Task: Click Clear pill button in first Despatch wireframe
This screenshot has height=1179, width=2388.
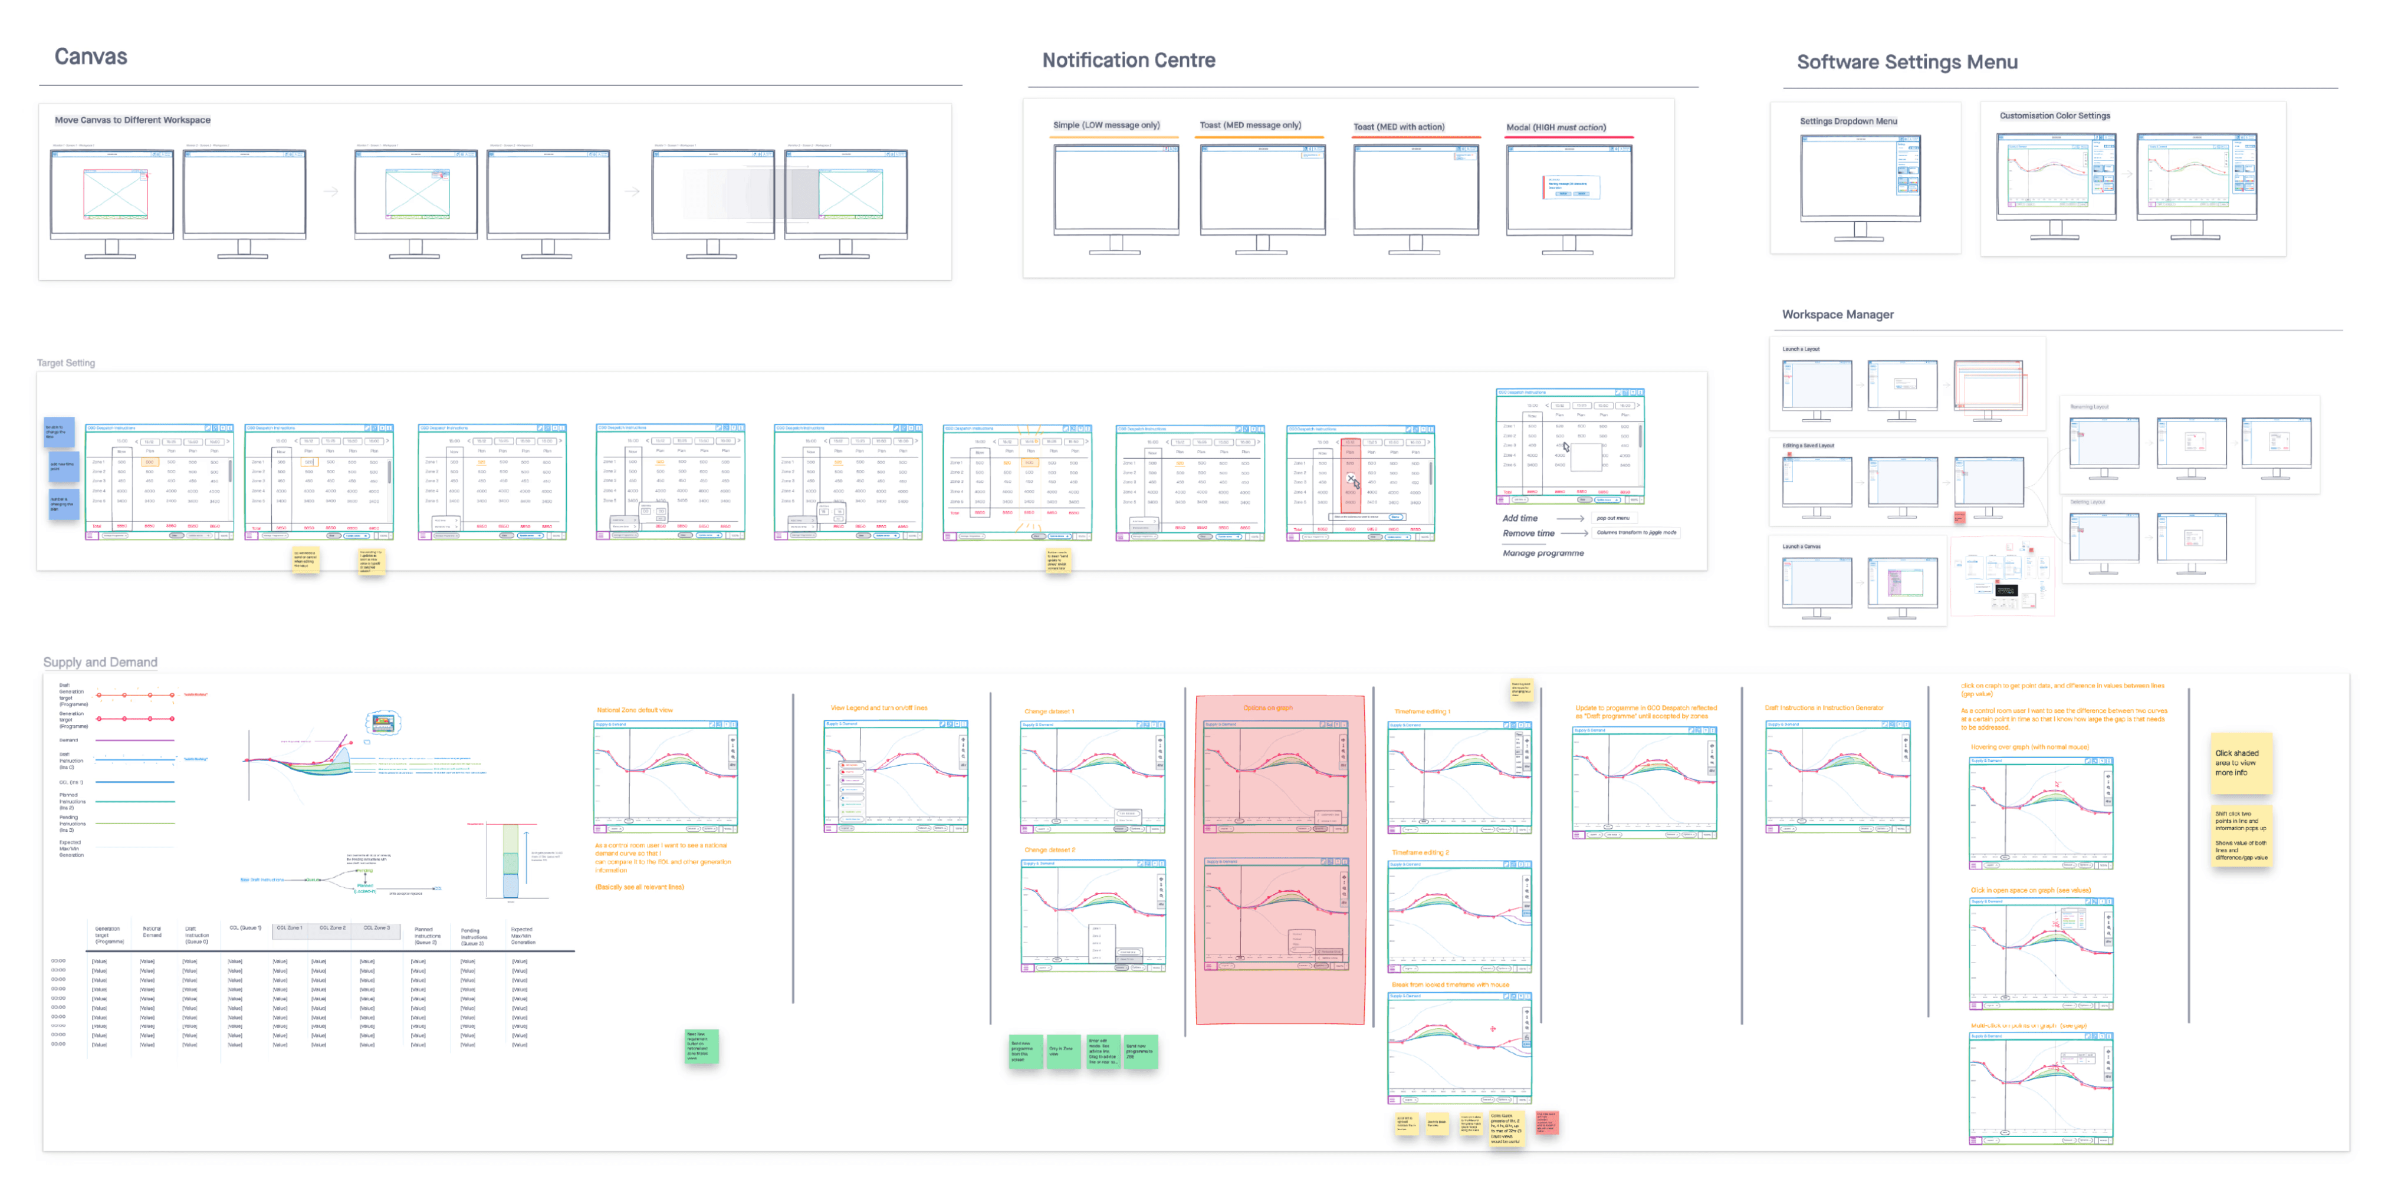Action: click(x=177, y=536)
